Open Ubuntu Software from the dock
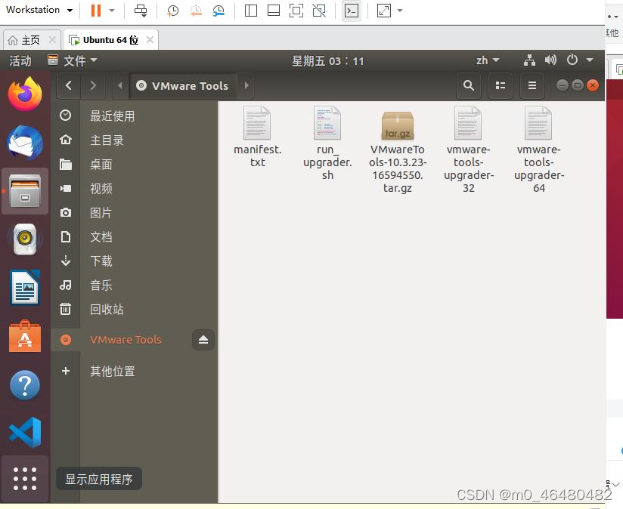 pos(25,336)
